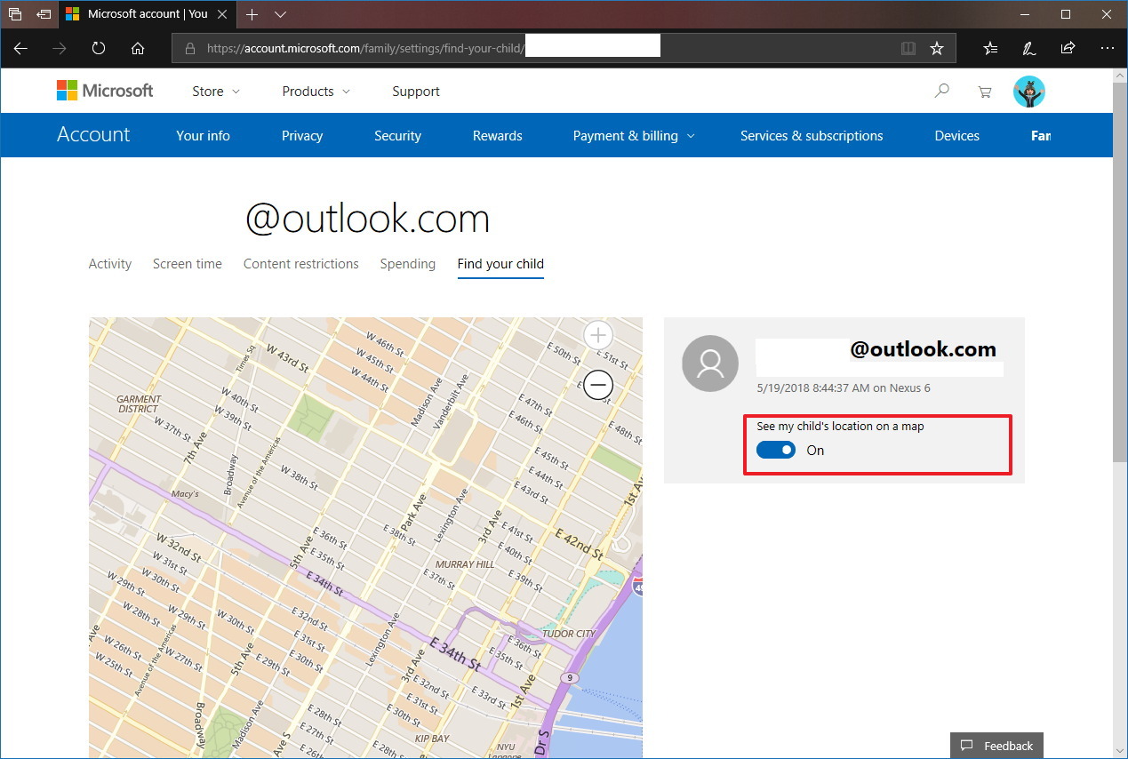Zoom out of the map
The width and height of the screenshot is (1128, 759).
(x=597, y=385)
